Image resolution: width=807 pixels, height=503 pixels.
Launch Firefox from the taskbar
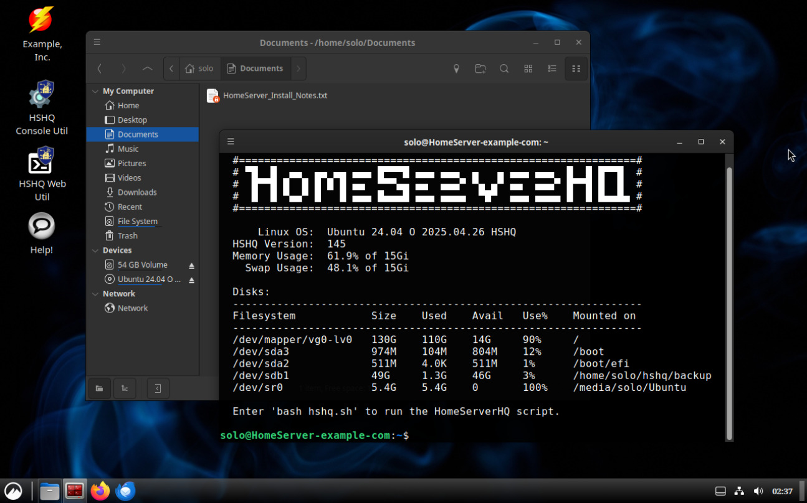(100, 491)
